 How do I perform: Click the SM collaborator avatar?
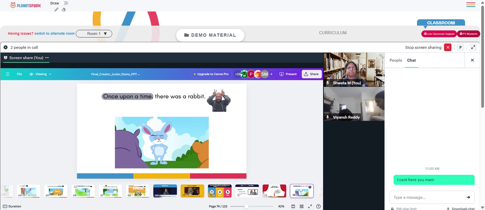pyautogui.click(x=264, y=74)
